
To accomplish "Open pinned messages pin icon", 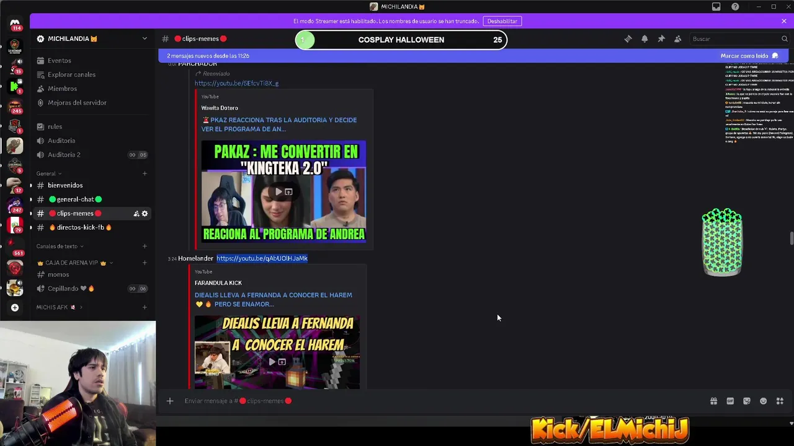I will click(661, 38).
